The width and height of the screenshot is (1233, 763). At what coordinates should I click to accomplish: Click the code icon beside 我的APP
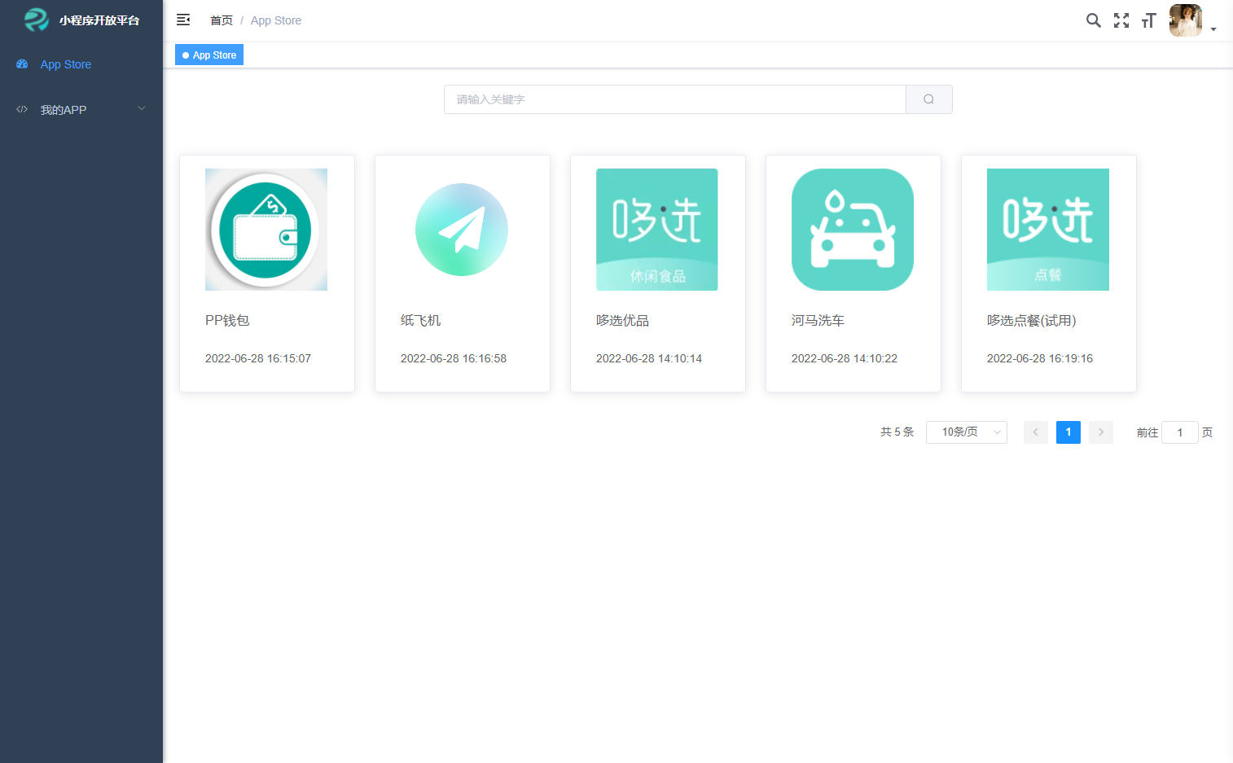tap(22, 109)
